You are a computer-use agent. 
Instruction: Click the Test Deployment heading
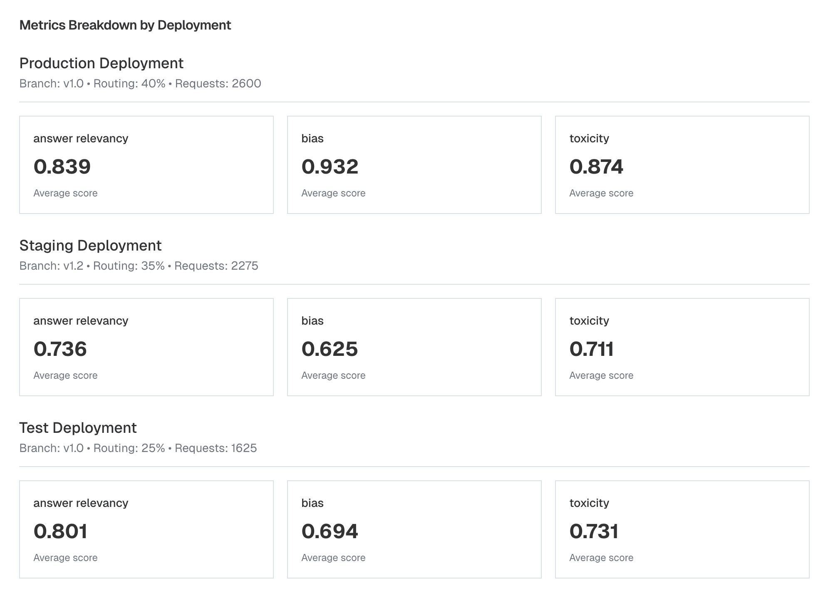click(78, 428)
